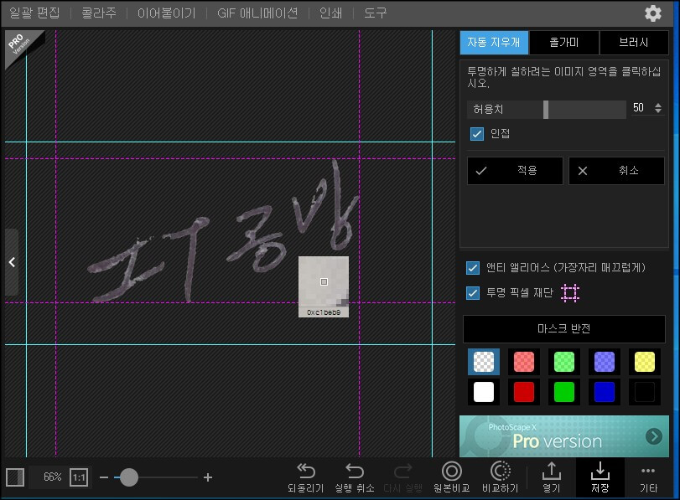Open the PhotoScape X Pro version banner
680x500 pixels.
(563, 436)
